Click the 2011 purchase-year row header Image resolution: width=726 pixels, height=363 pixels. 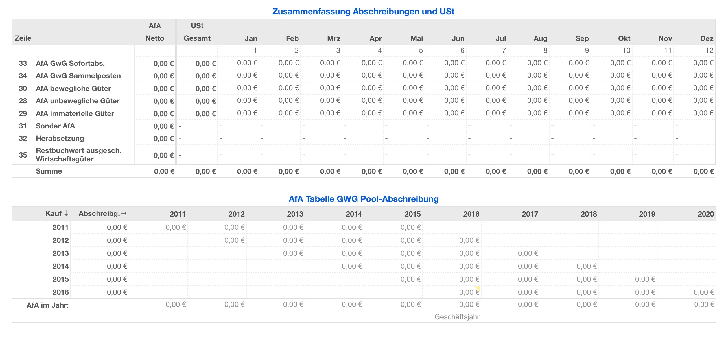pyautogui.click(x=60, y=227)
